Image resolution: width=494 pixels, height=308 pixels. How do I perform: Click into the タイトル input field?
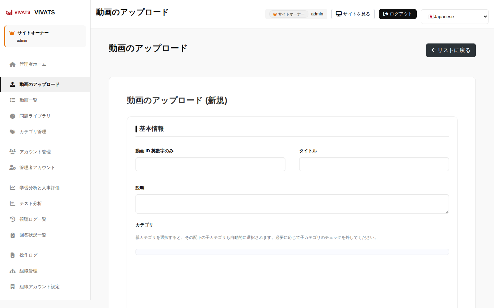374,164
